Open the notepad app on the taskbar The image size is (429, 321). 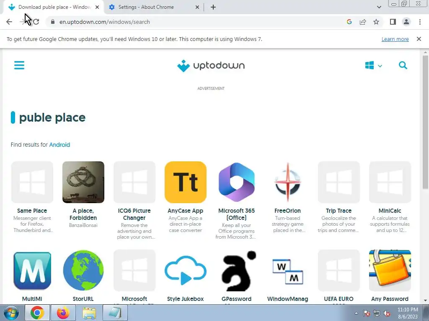click(x=115, y=313)
